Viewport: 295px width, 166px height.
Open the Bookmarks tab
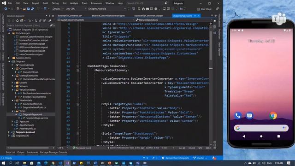pyautogui.click(x=32, y=152)
